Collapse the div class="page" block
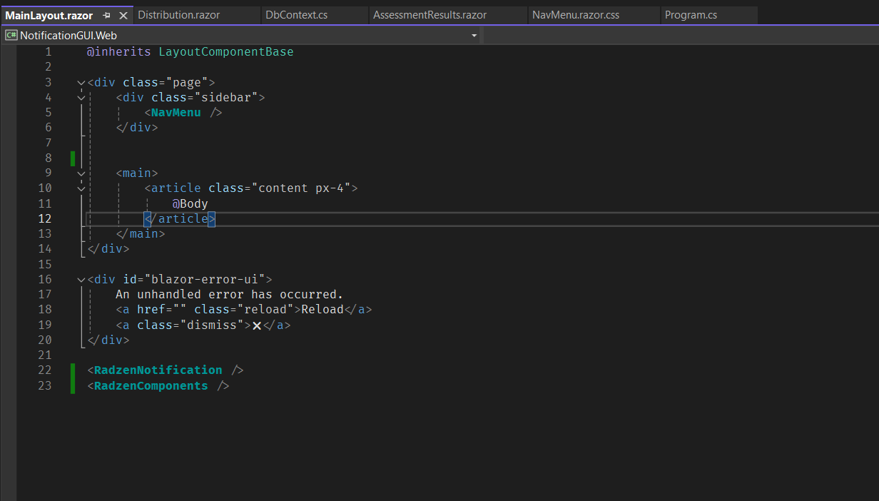This screenshot has width=879, height=501. (81, 83)
